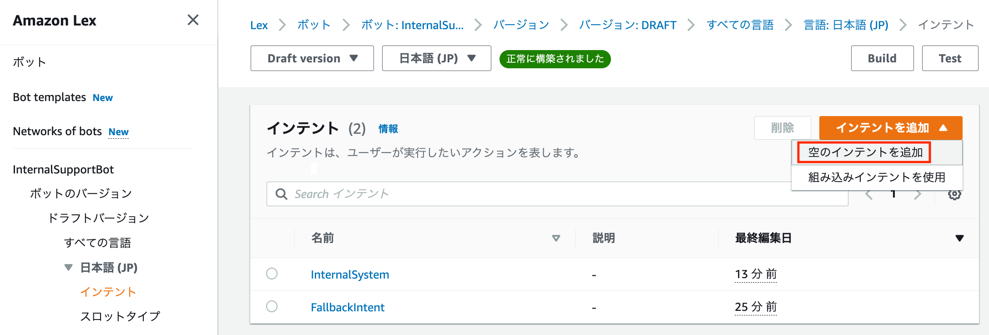
Task: Choose 組み込みインテントを使用 menu option
Action: (877, 177)
